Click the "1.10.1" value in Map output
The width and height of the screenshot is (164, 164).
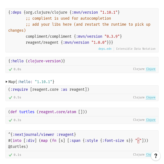tap(43, 82)
